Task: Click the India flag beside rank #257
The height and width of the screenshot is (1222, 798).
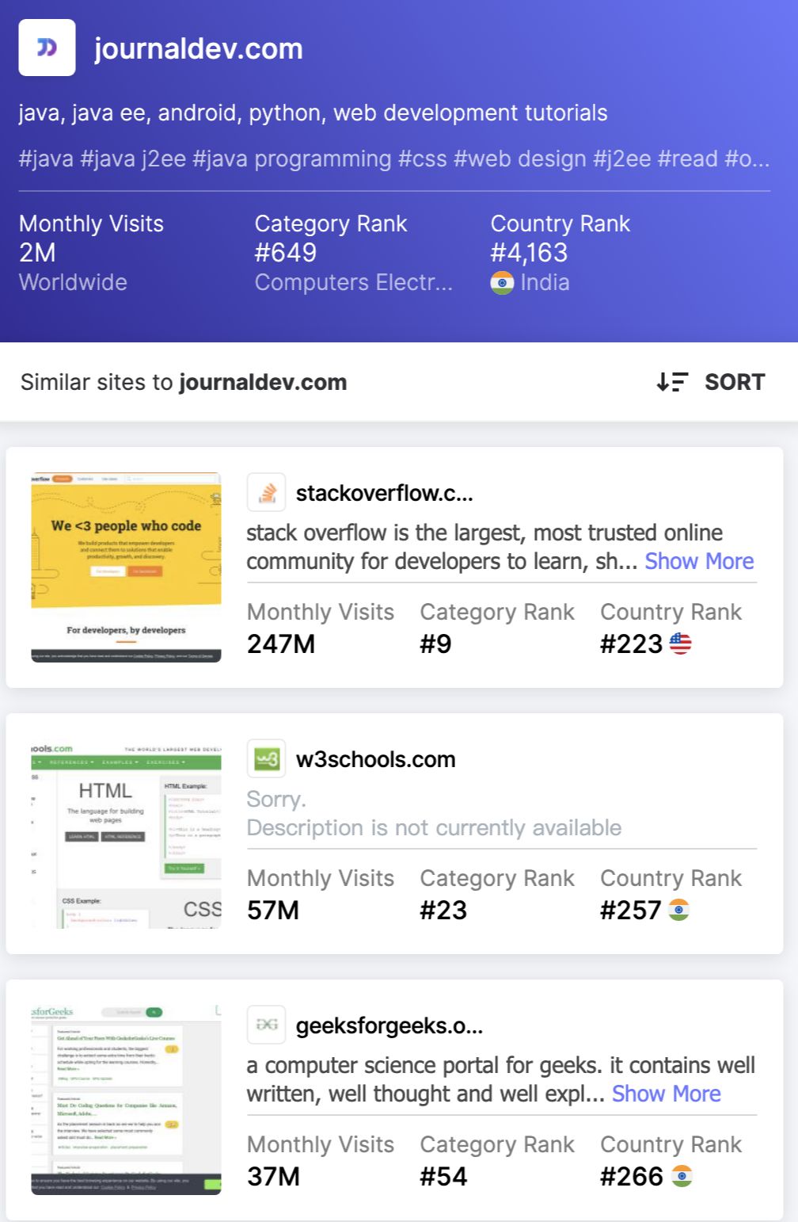Action: (x=678, y=910)
